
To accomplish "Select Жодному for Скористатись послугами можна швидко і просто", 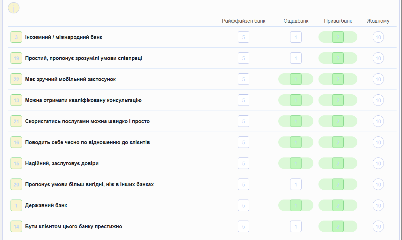I will tap(378, 121).
